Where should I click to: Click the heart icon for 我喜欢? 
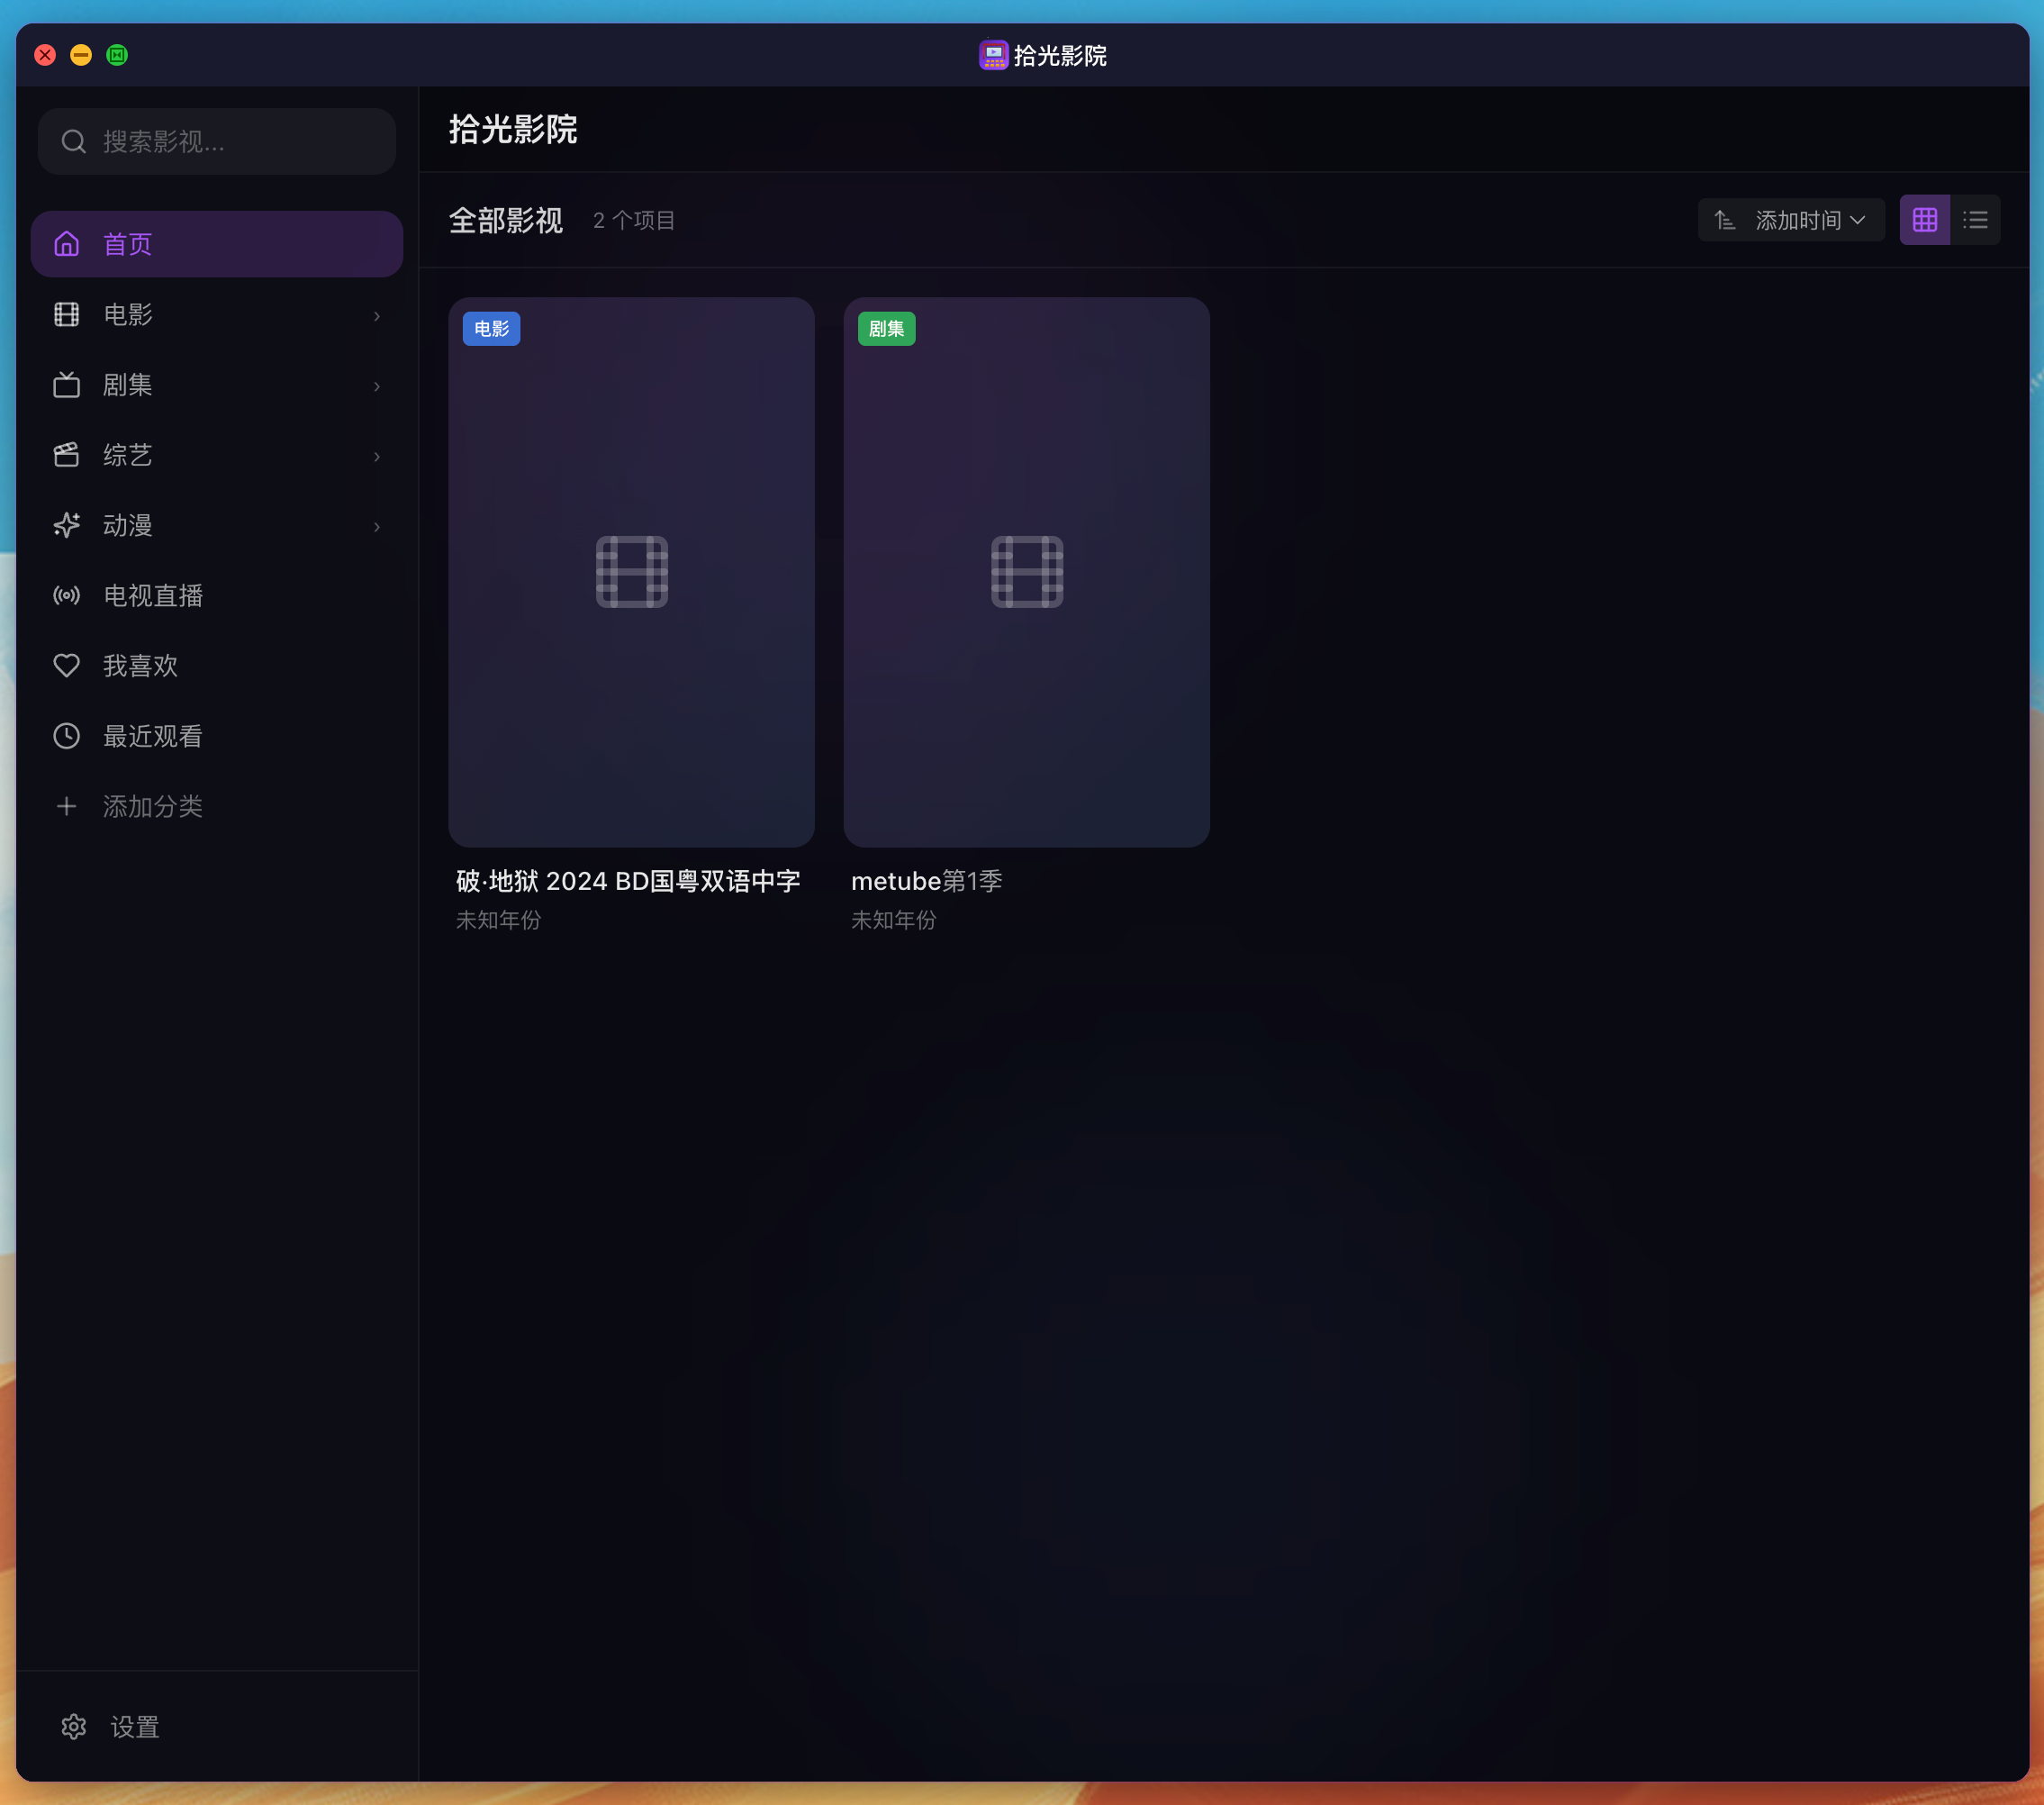[x=66, y=666]
